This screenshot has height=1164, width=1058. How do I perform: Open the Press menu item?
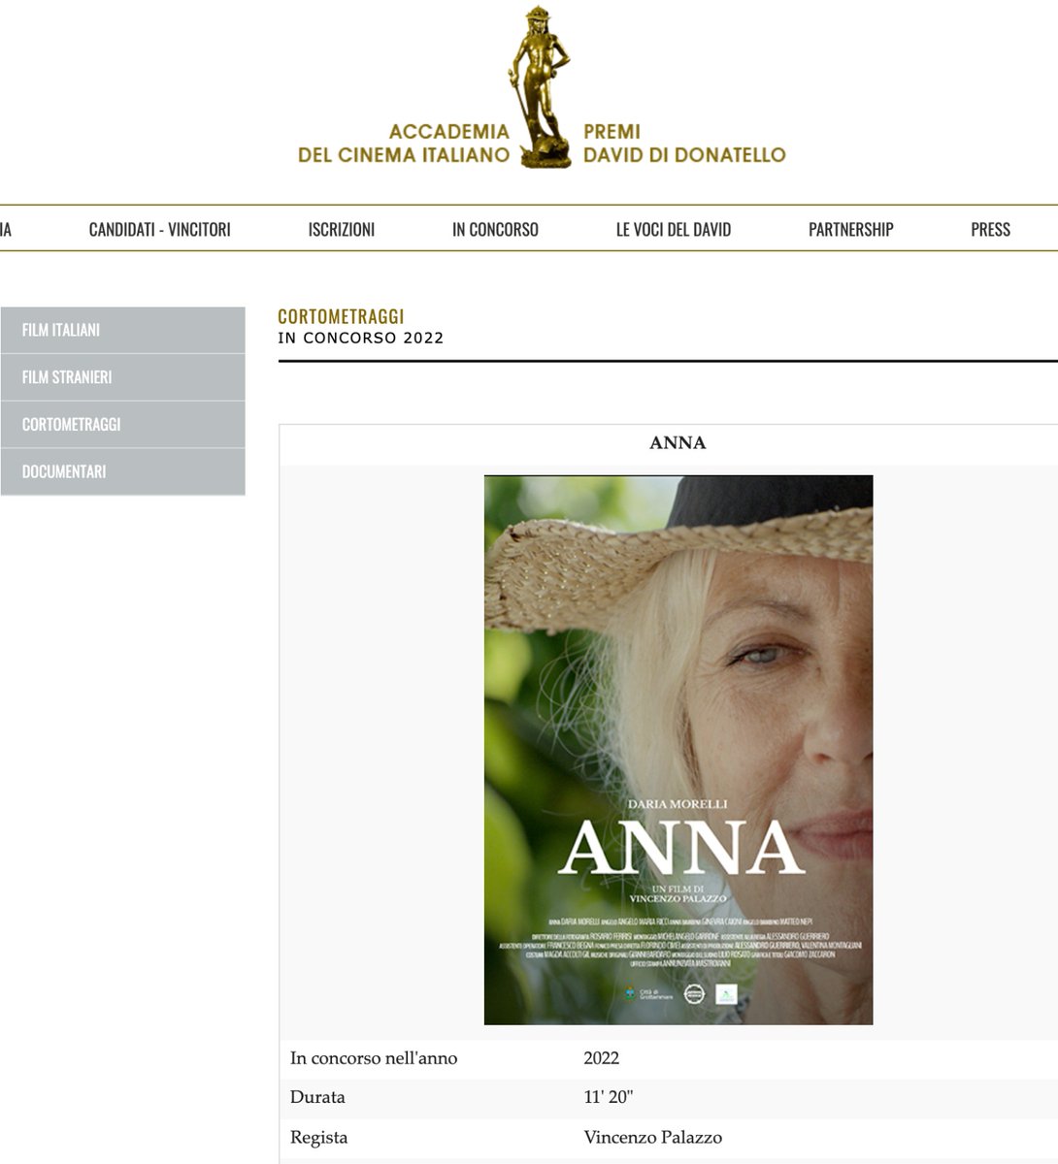[x=991, y=230]
